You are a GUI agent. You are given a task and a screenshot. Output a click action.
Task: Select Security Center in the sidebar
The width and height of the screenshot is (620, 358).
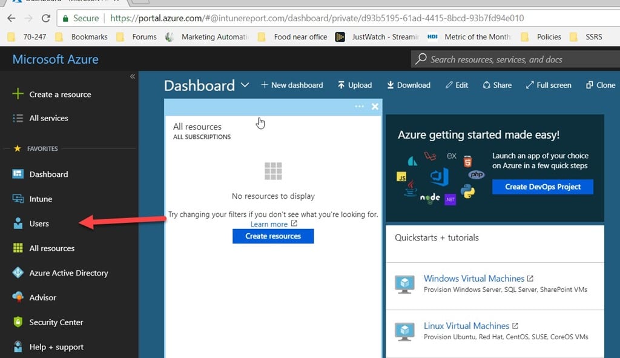[x=56, y=322]
